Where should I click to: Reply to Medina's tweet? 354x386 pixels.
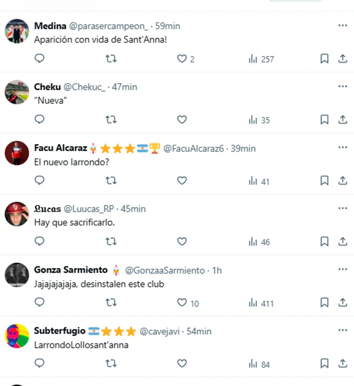click(40, 59)
